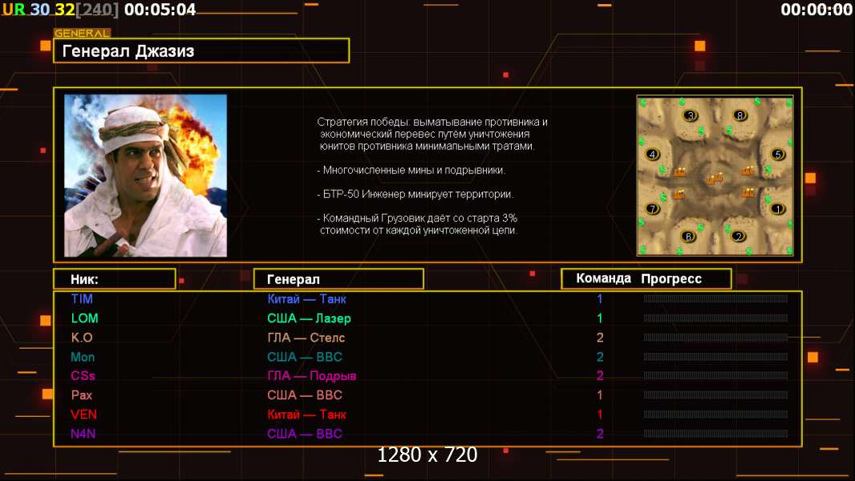Click team number 2 in K.O's row
This screenshot has height=481, width=855.
pyautogui.click(x=600, y=338)
